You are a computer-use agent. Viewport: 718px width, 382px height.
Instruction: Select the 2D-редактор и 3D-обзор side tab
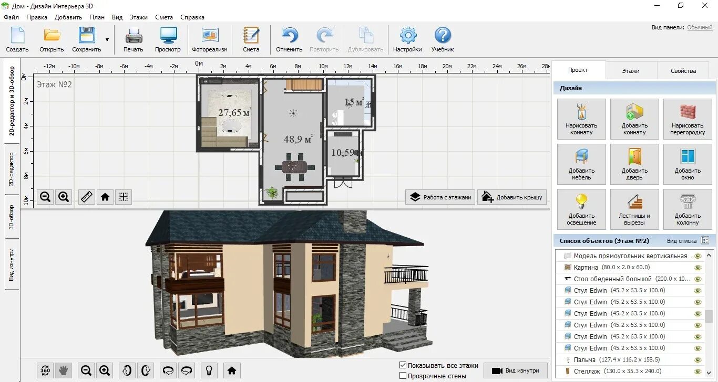tap(12, 101)
